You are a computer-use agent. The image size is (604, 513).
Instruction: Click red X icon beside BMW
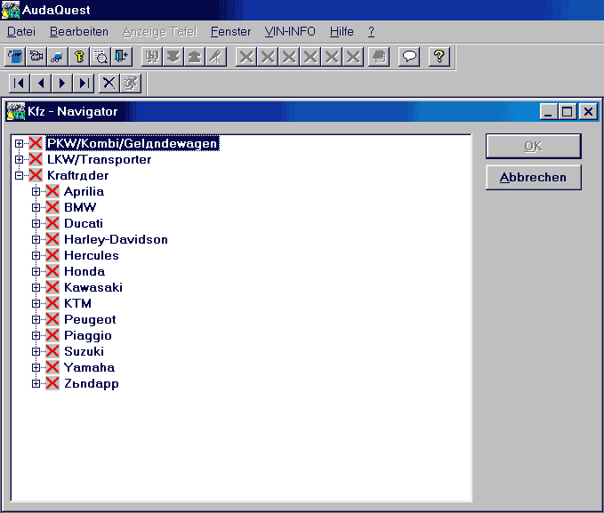pyautogui.click(x=52, y=207)
